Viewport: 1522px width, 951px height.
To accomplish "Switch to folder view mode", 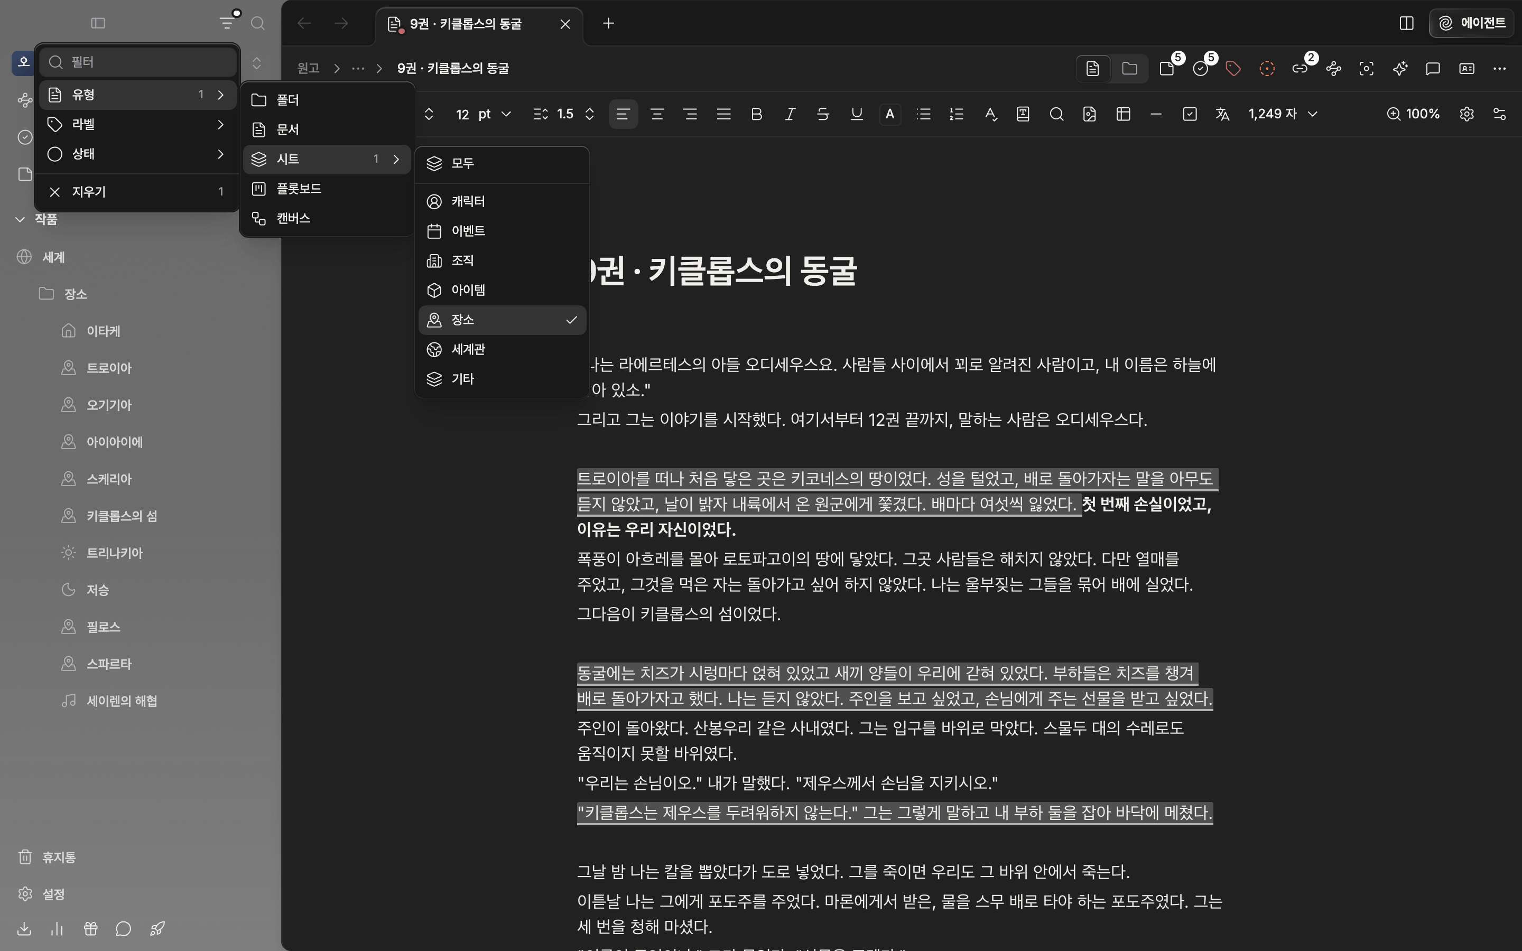I will (x=1129, y=69).
